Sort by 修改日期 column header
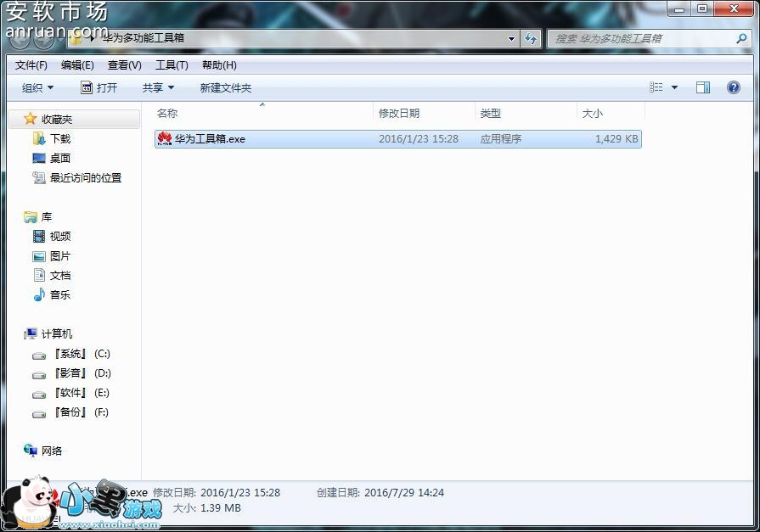This screenshot has width=760, height=532. [x=399, y=114]
